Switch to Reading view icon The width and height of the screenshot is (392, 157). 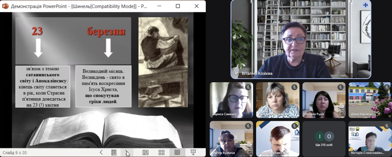pyautogui.click(x=177, y=152)
